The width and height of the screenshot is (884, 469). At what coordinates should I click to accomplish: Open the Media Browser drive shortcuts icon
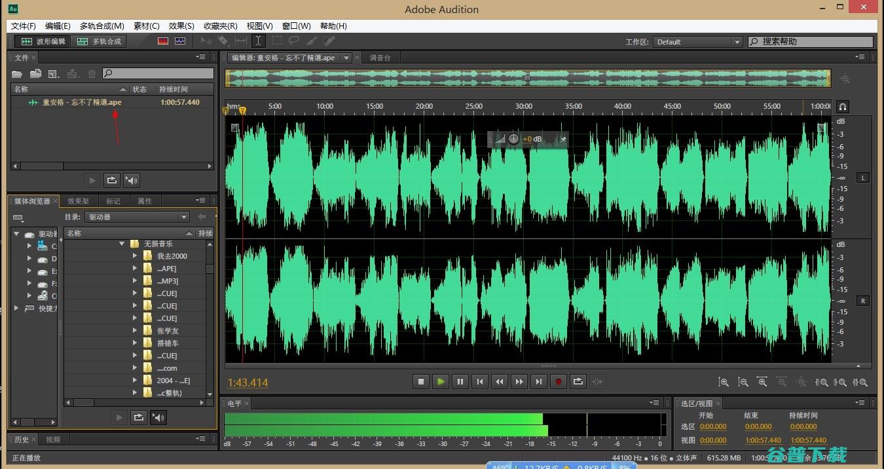click(18, 217)
